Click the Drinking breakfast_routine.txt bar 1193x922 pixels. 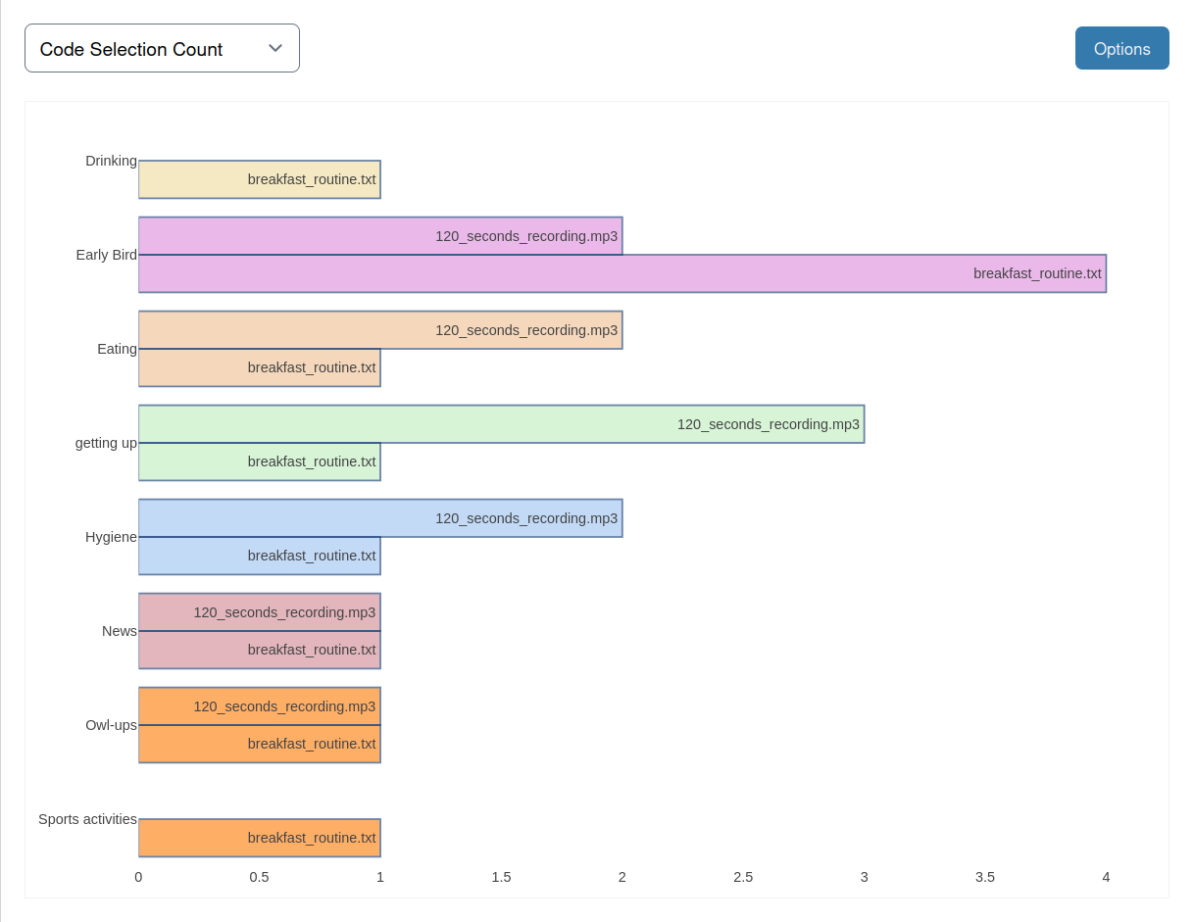click(259, 180)
